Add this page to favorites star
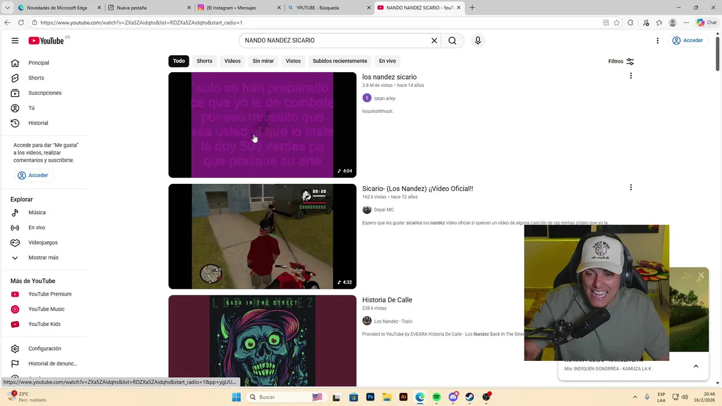The height and width of the screenshot is (406, 722). point(617,23)
